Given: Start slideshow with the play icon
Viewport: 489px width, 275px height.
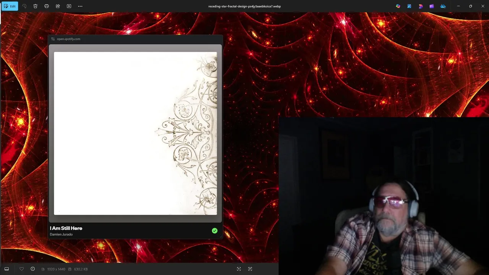Looking at the screenshot, I should click(x=69, y=6).
